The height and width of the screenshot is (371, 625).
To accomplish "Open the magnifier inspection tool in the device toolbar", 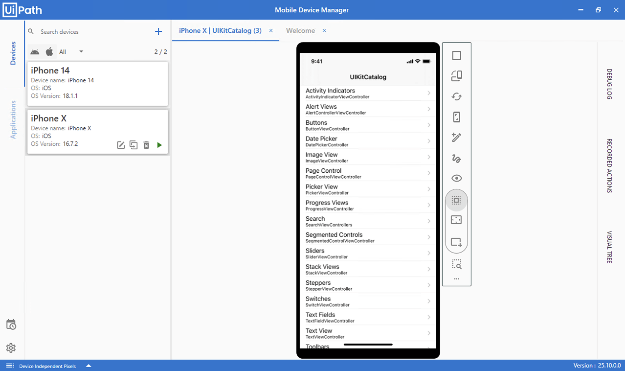I will (x=456, y=264).
